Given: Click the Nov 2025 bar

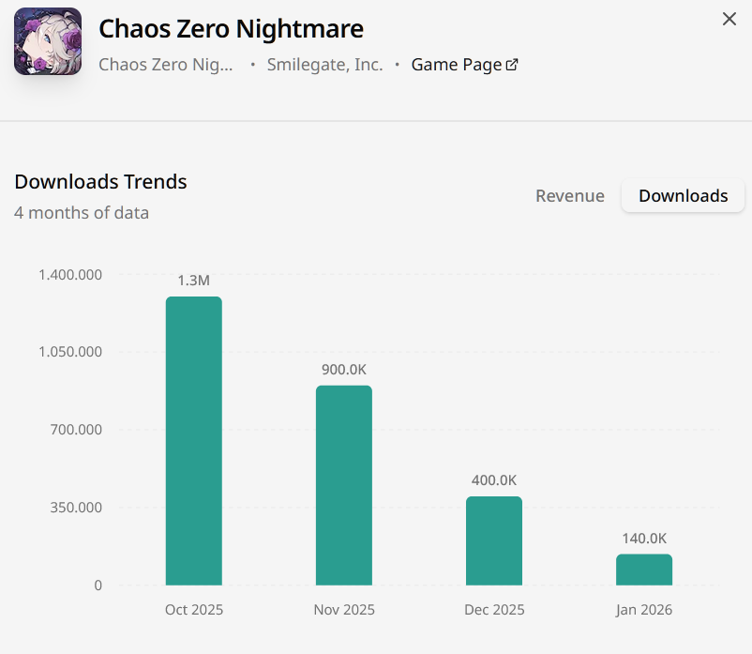Looking at the screenshot, I should pyautogui.click(x=344, y=485).
